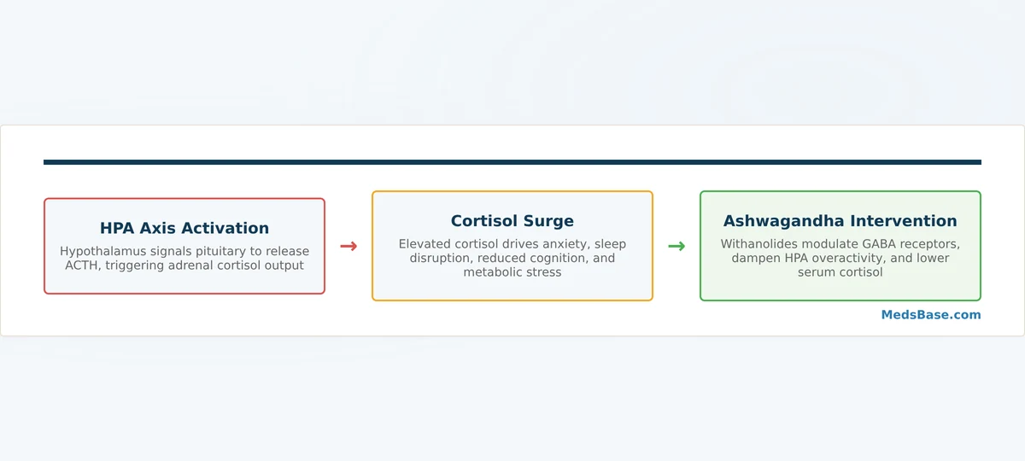Click the word Withanolides

click(759, 244)
